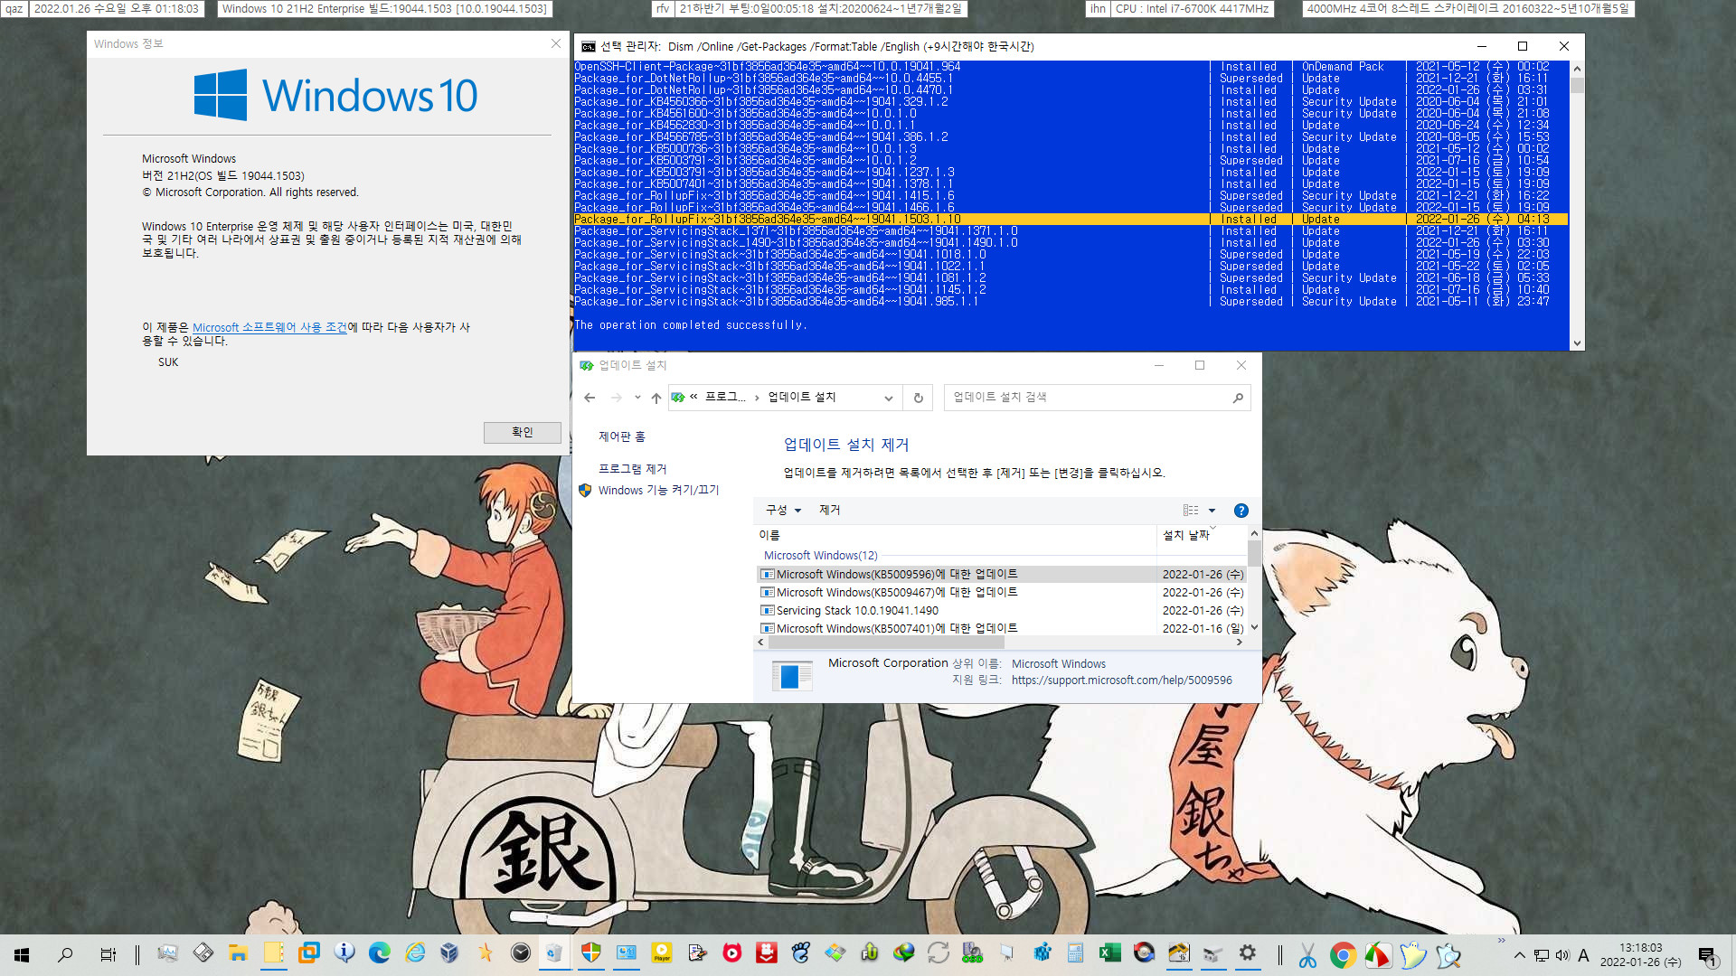Open Windows 기능 켜기/끄기 link
1736x976 pixels.
click(658, 490)
